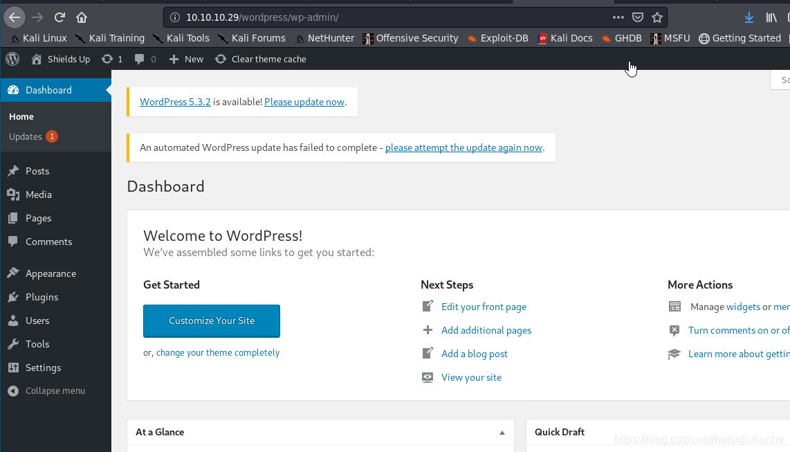Click the site information icon in address bar
Image resolution: width=790 pixels, height=452 pixels.
point(175,17)
